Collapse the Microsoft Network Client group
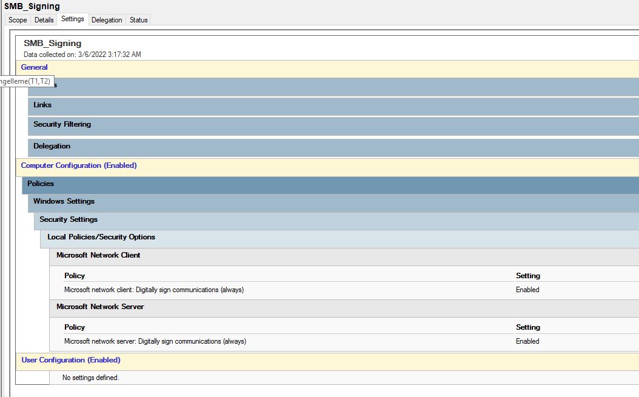 tap(98, 255)
